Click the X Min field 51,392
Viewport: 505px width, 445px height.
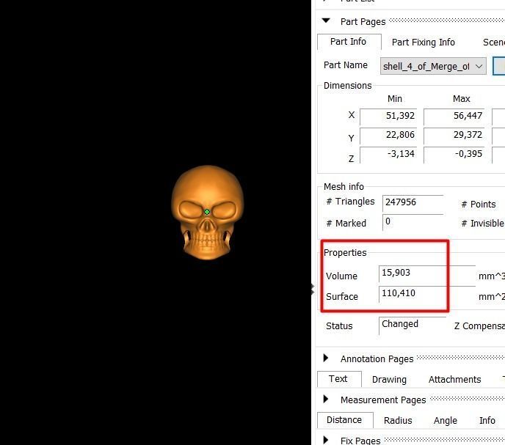[388, 116]
